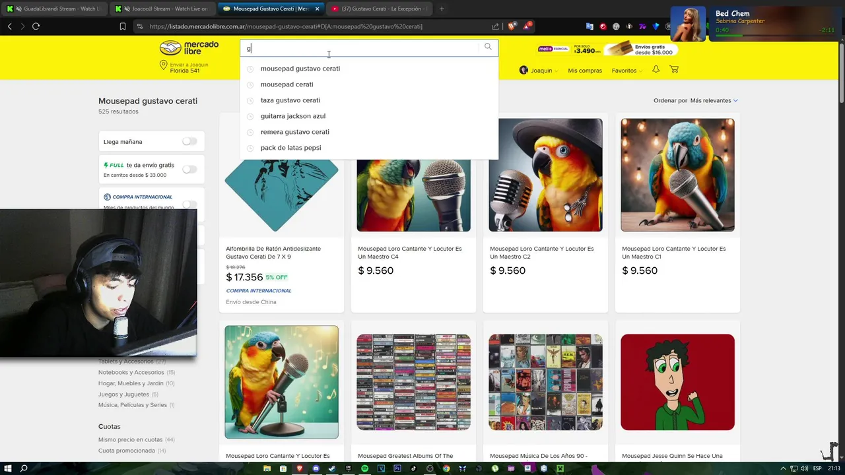Viewport: 845px width, 475px height.
Task: Click the delivery location pin icon
Action: (163, 65)
